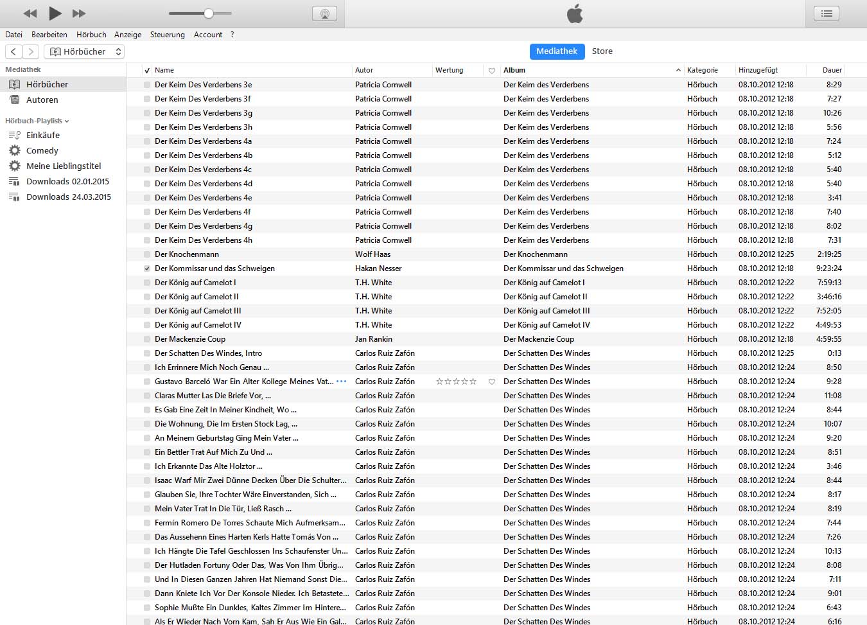Click the heart icon in column header
The width and height of the screenshot is (867, 625).
[x=492, y=71]
